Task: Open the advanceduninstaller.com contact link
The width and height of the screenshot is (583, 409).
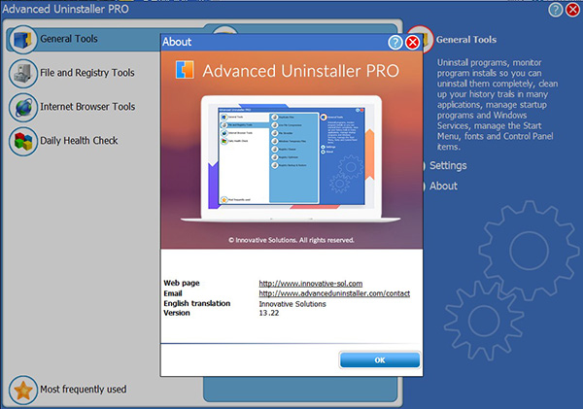Action: tap(334, 293)
